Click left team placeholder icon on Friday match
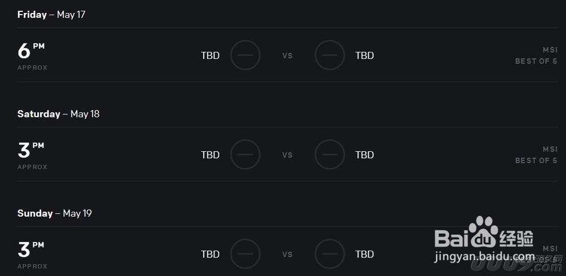The image size is (566, 276). 246,55
